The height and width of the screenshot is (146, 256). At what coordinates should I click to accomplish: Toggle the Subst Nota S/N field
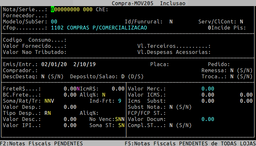(x=171, y=107)
